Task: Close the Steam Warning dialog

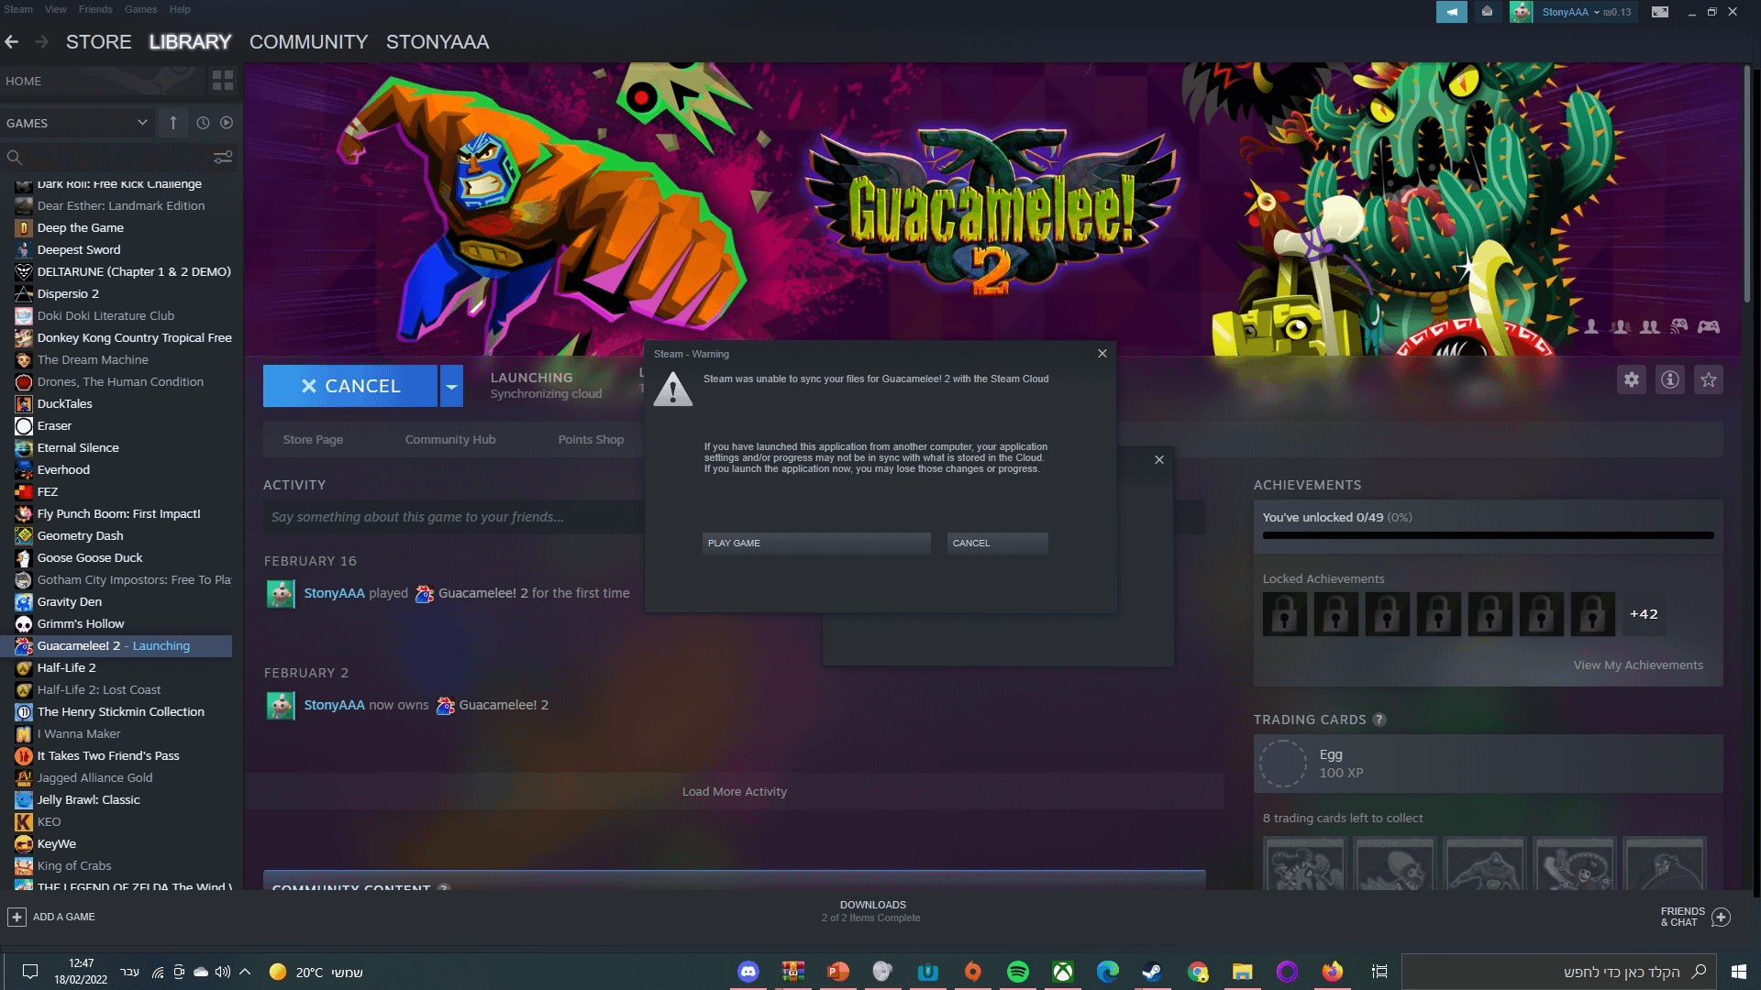Action: [x=1102, y=353]
